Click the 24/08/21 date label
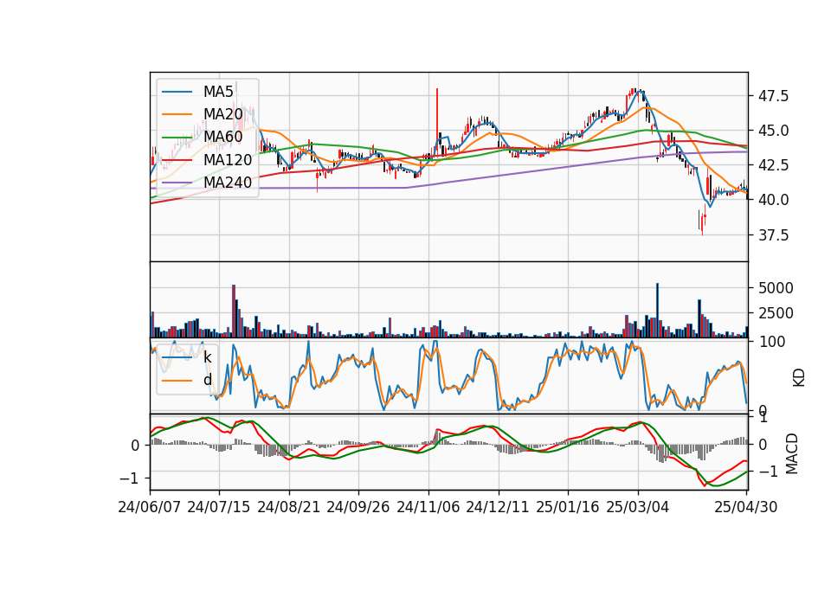The height and width of the screenshot is (597, 831). (289, 508)
